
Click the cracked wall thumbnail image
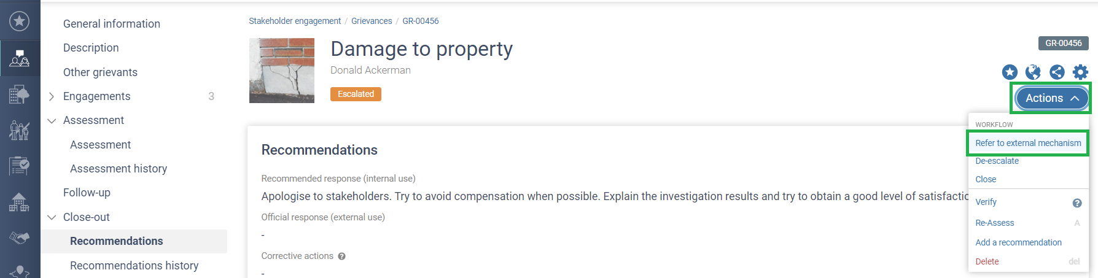pos(282,71)
